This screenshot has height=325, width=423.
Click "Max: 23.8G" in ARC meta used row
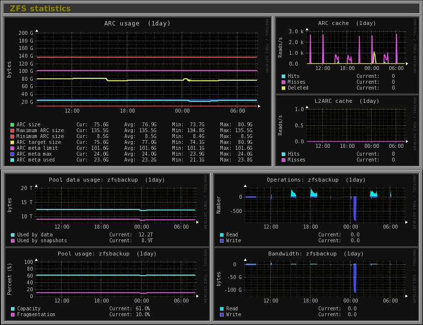click(236, 160)
